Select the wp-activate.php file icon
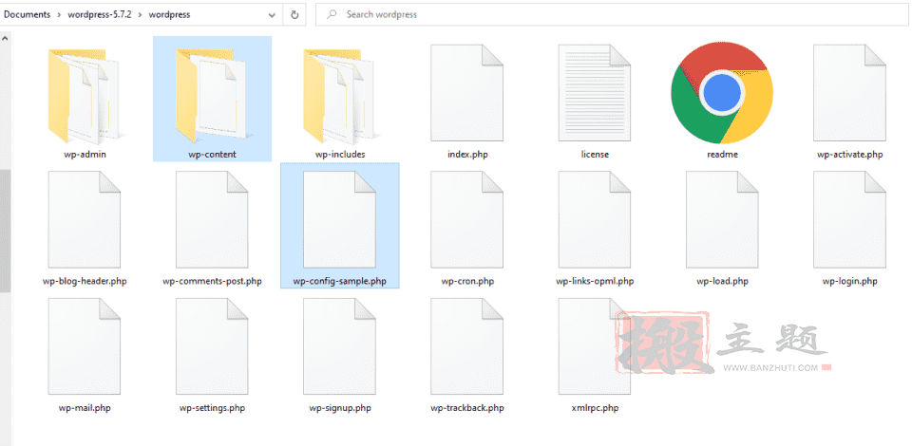912x446 pixels. [849, 93]
